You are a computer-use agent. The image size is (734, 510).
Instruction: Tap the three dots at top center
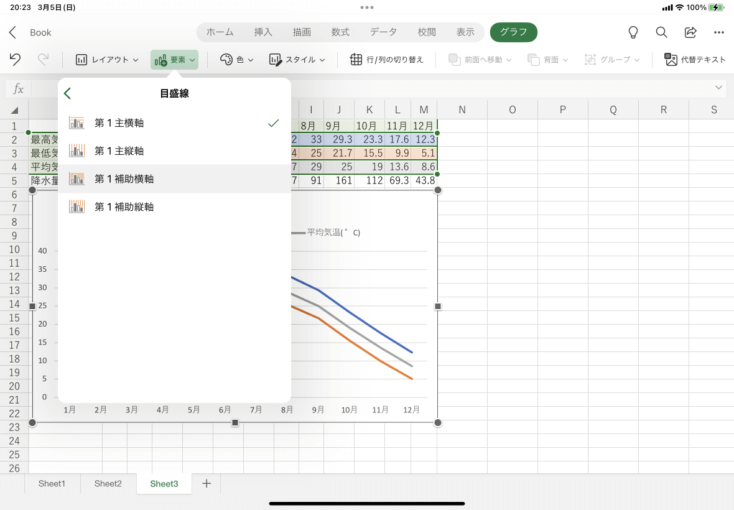367,7
